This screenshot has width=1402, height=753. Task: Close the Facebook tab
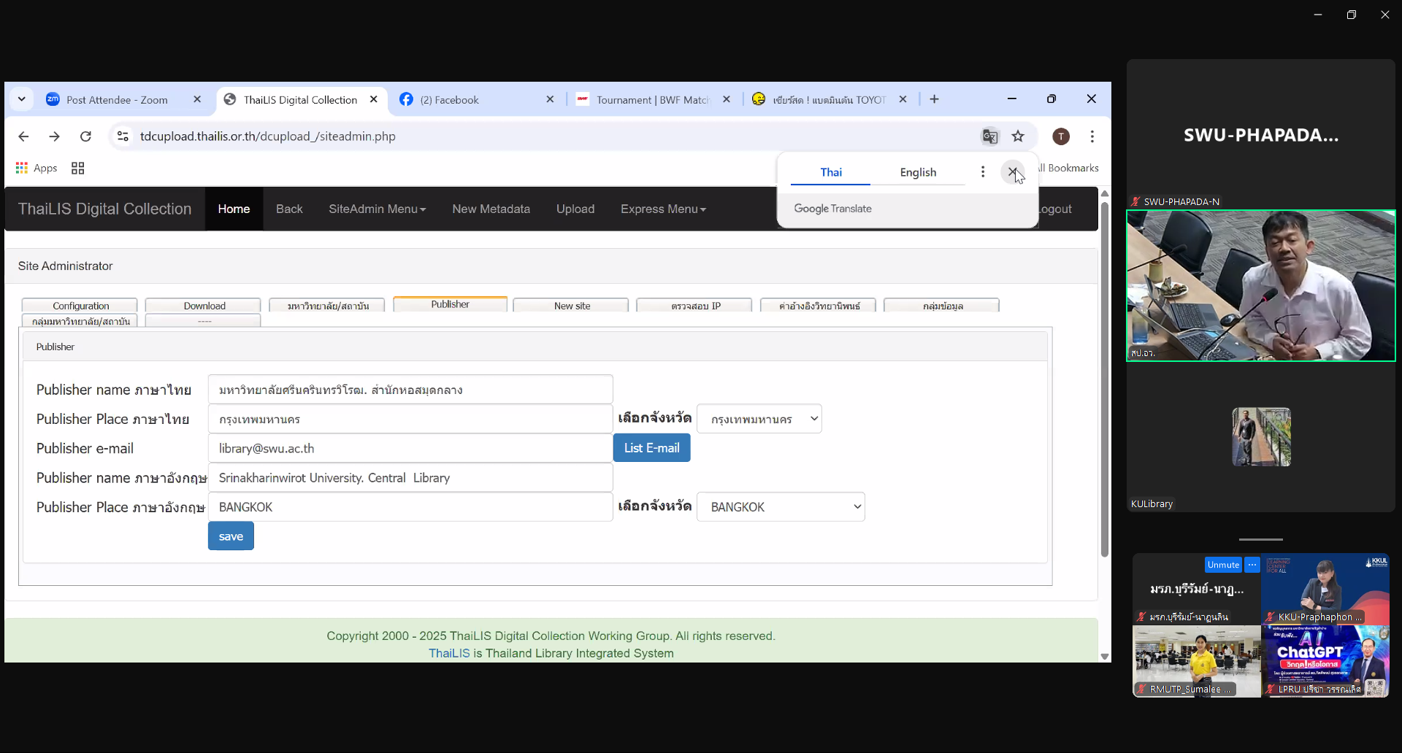tap(551, 99)
